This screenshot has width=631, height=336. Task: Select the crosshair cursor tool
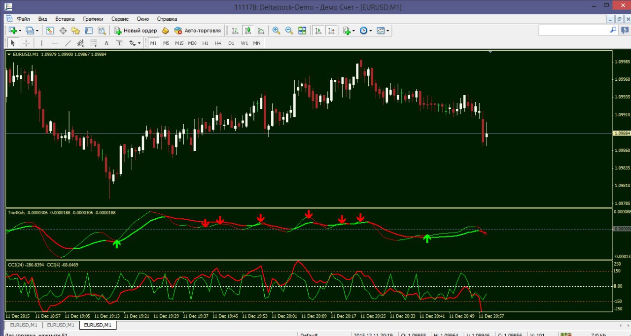click(26, 43)
